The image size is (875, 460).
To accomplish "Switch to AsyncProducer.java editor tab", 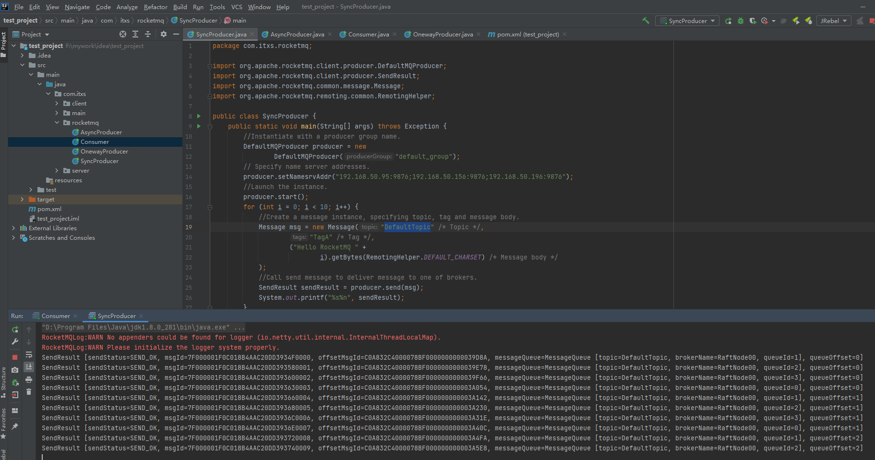I will coord(297,35).
